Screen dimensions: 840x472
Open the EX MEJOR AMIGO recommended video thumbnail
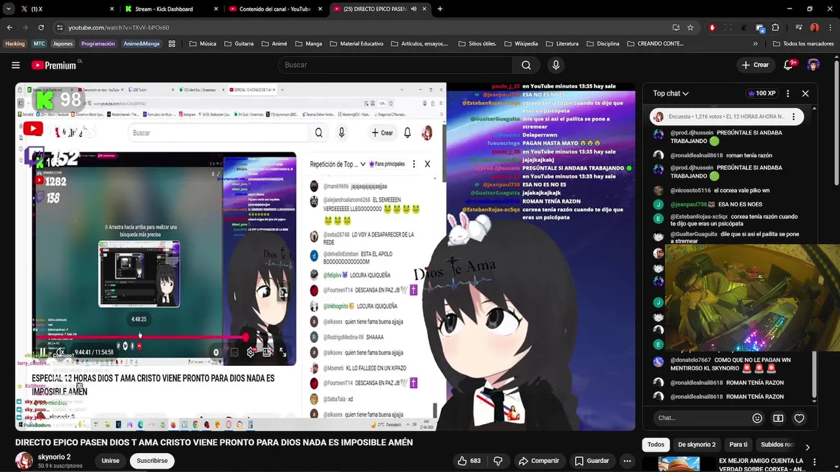[679, 464]
